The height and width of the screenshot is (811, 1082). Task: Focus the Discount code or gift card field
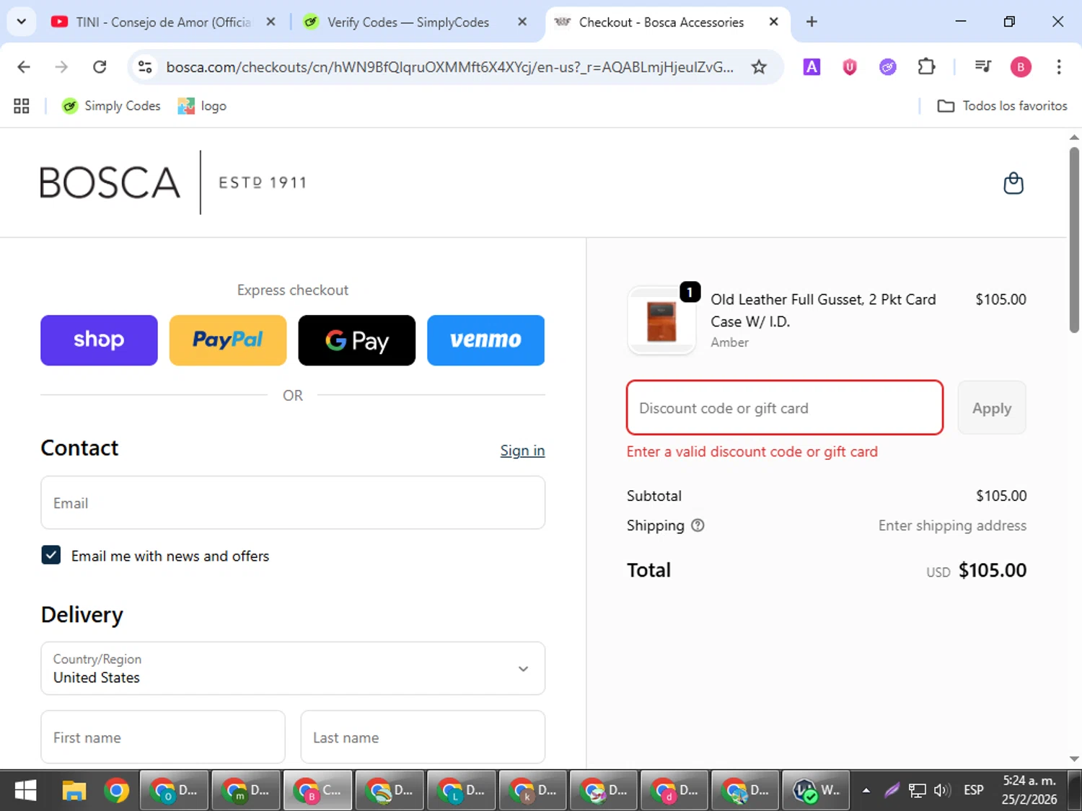click(785, 408)
